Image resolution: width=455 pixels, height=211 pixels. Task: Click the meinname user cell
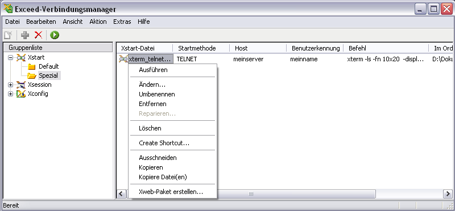(304, 60)
